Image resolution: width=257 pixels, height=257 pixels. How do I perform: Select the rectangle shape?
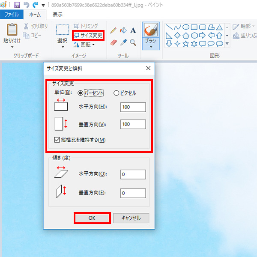[x=194, y=27]
